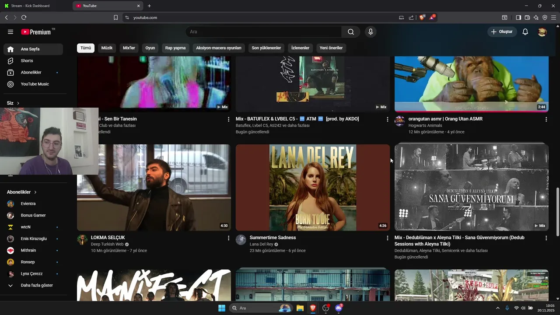Open options for Sen Bir Tanesin mix
Screen dimensions: 560x315
point(228,119)
